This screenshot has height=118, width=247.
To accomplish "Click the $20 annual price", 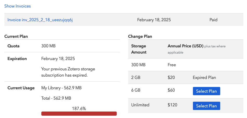I will tap(171, 77).
